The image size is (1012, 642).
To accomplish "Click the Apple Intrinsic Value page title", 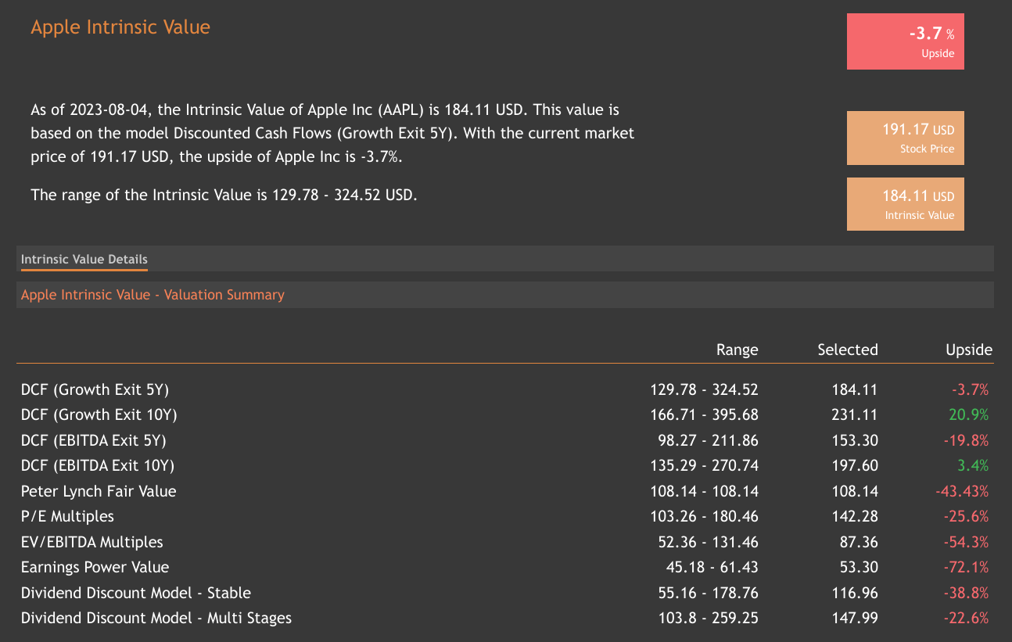I will (x=120, y=27).
